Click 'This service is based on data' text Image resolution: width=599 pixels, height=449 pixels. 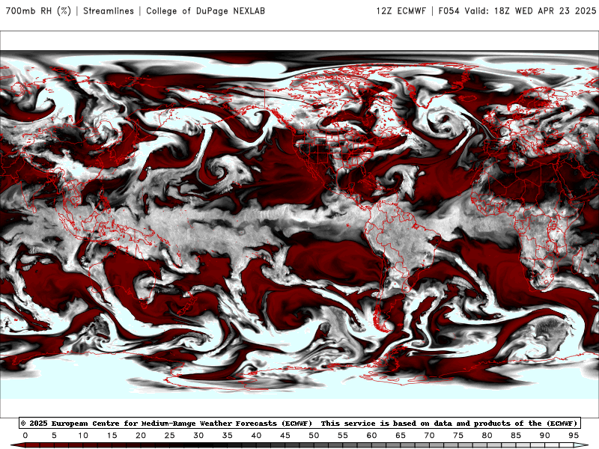387,423
